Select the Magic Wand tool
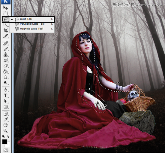Screen dimensions: 165x153 (x=6, y=25)
